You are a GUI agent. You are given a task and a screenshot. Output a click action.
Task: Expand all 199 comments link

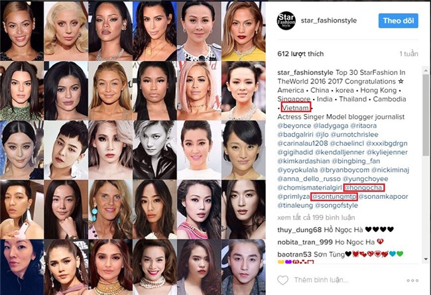316,217
